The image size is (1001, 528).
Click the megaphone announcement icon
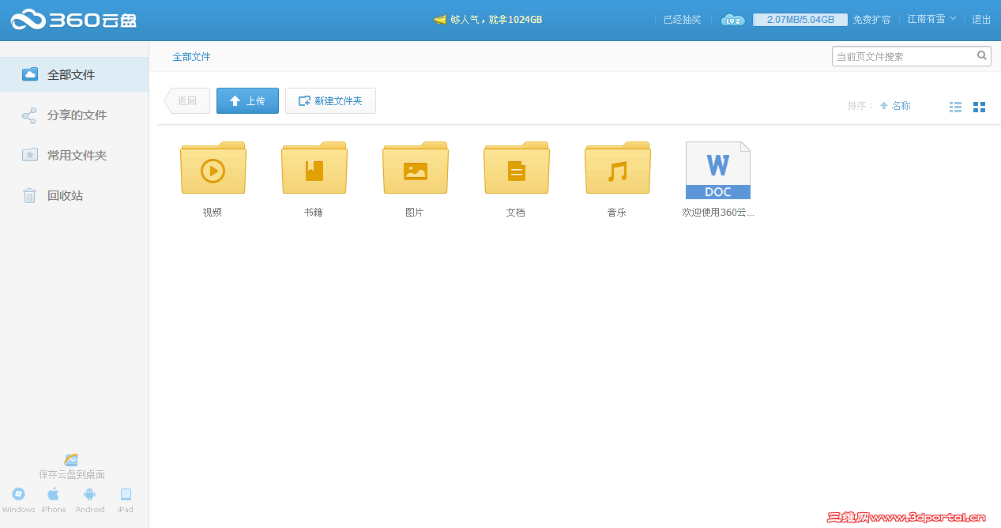coord(440,20)
